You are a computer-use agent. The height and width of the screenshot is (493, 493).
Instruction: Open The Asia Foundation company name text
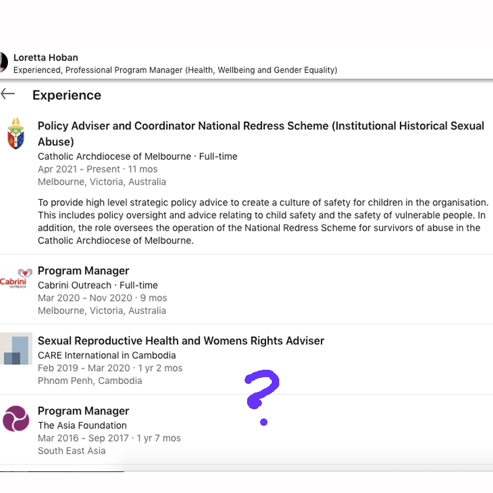point(82,425)
